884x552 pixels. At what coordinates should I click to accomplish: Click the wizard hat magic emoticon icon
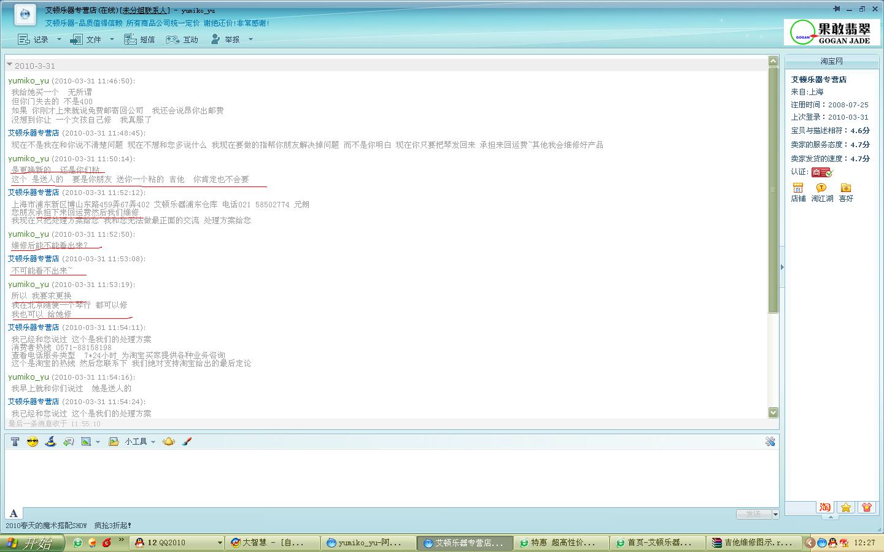[x=50, y=442]
